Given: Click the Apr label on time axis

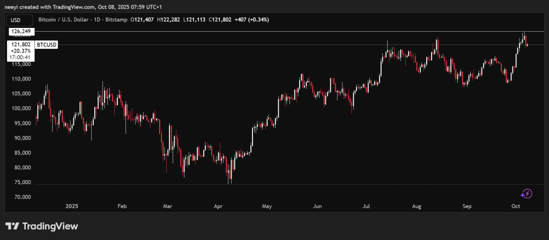Looking at the screenshot, I should pyautogui.click(x=218, y=206).
